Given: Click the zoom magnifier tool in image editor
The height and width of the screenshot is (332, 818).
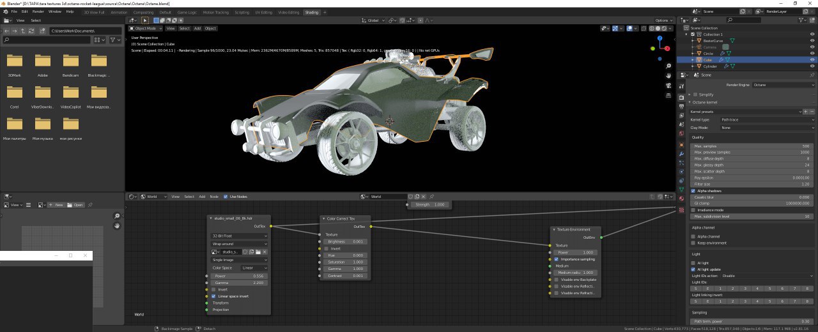Looking at the screenshot, I should [118, 216].
